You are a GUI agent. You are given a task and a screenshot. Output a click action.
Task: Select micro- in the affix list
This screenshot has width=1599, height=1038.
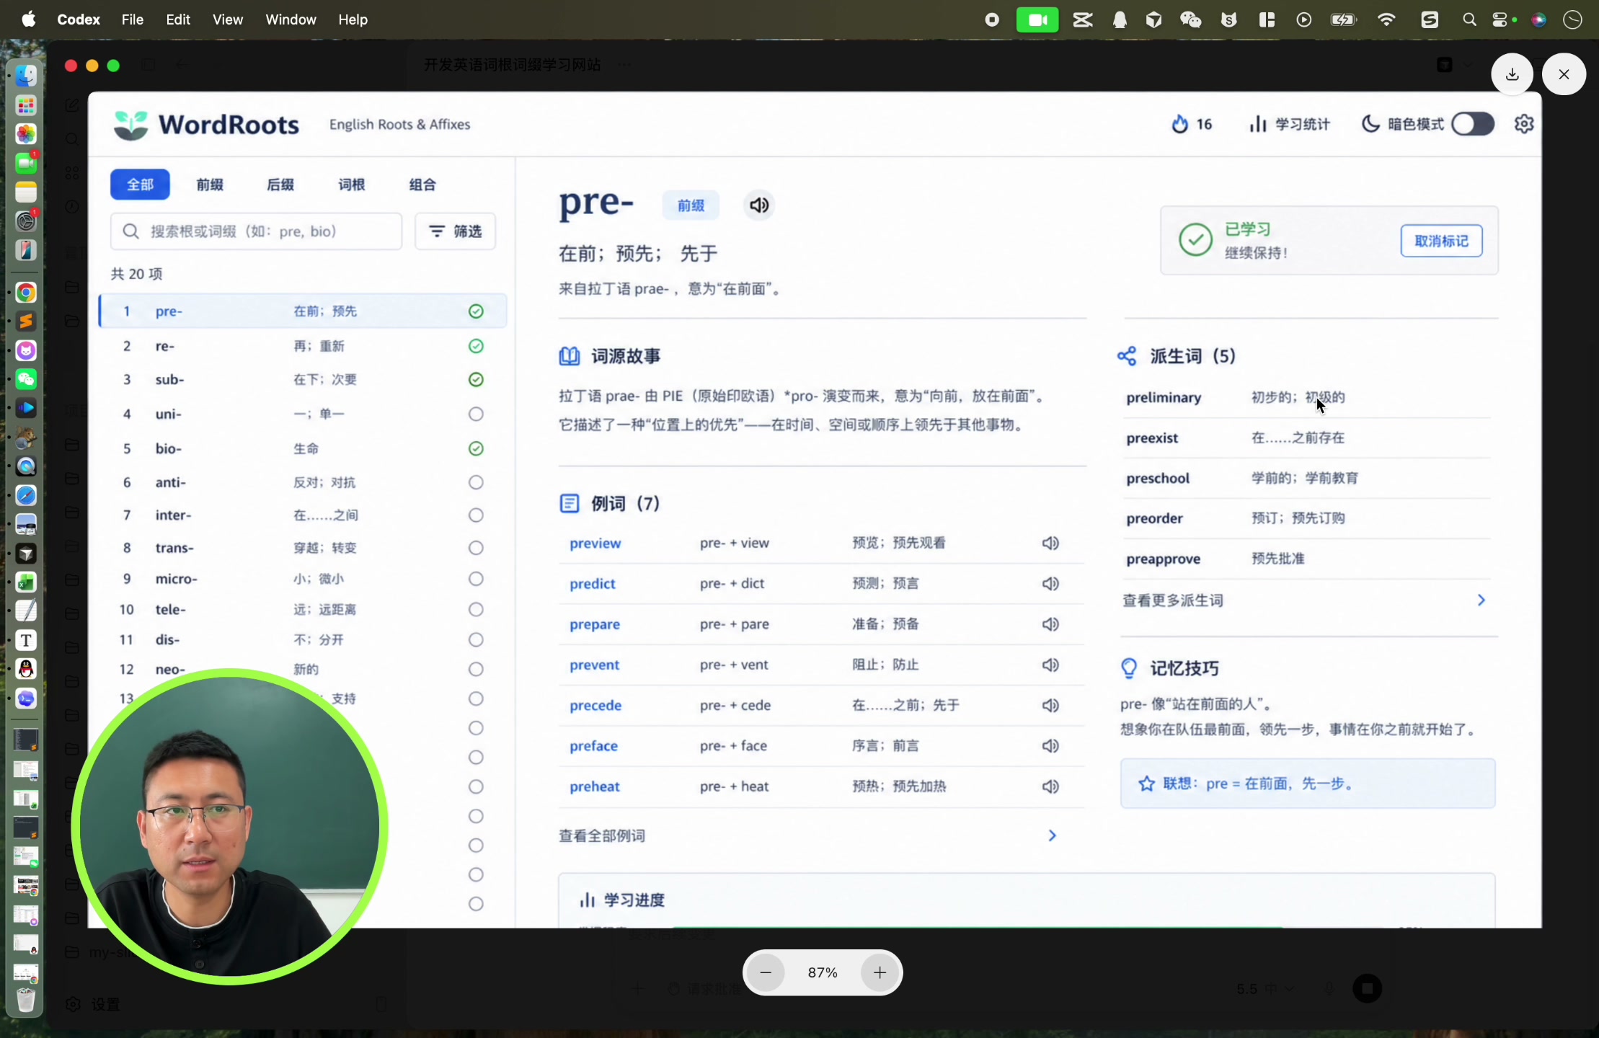303,579
